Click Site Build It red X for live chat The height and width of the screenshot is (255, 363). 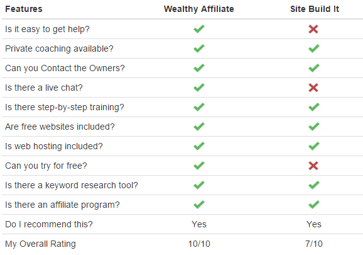313,88
